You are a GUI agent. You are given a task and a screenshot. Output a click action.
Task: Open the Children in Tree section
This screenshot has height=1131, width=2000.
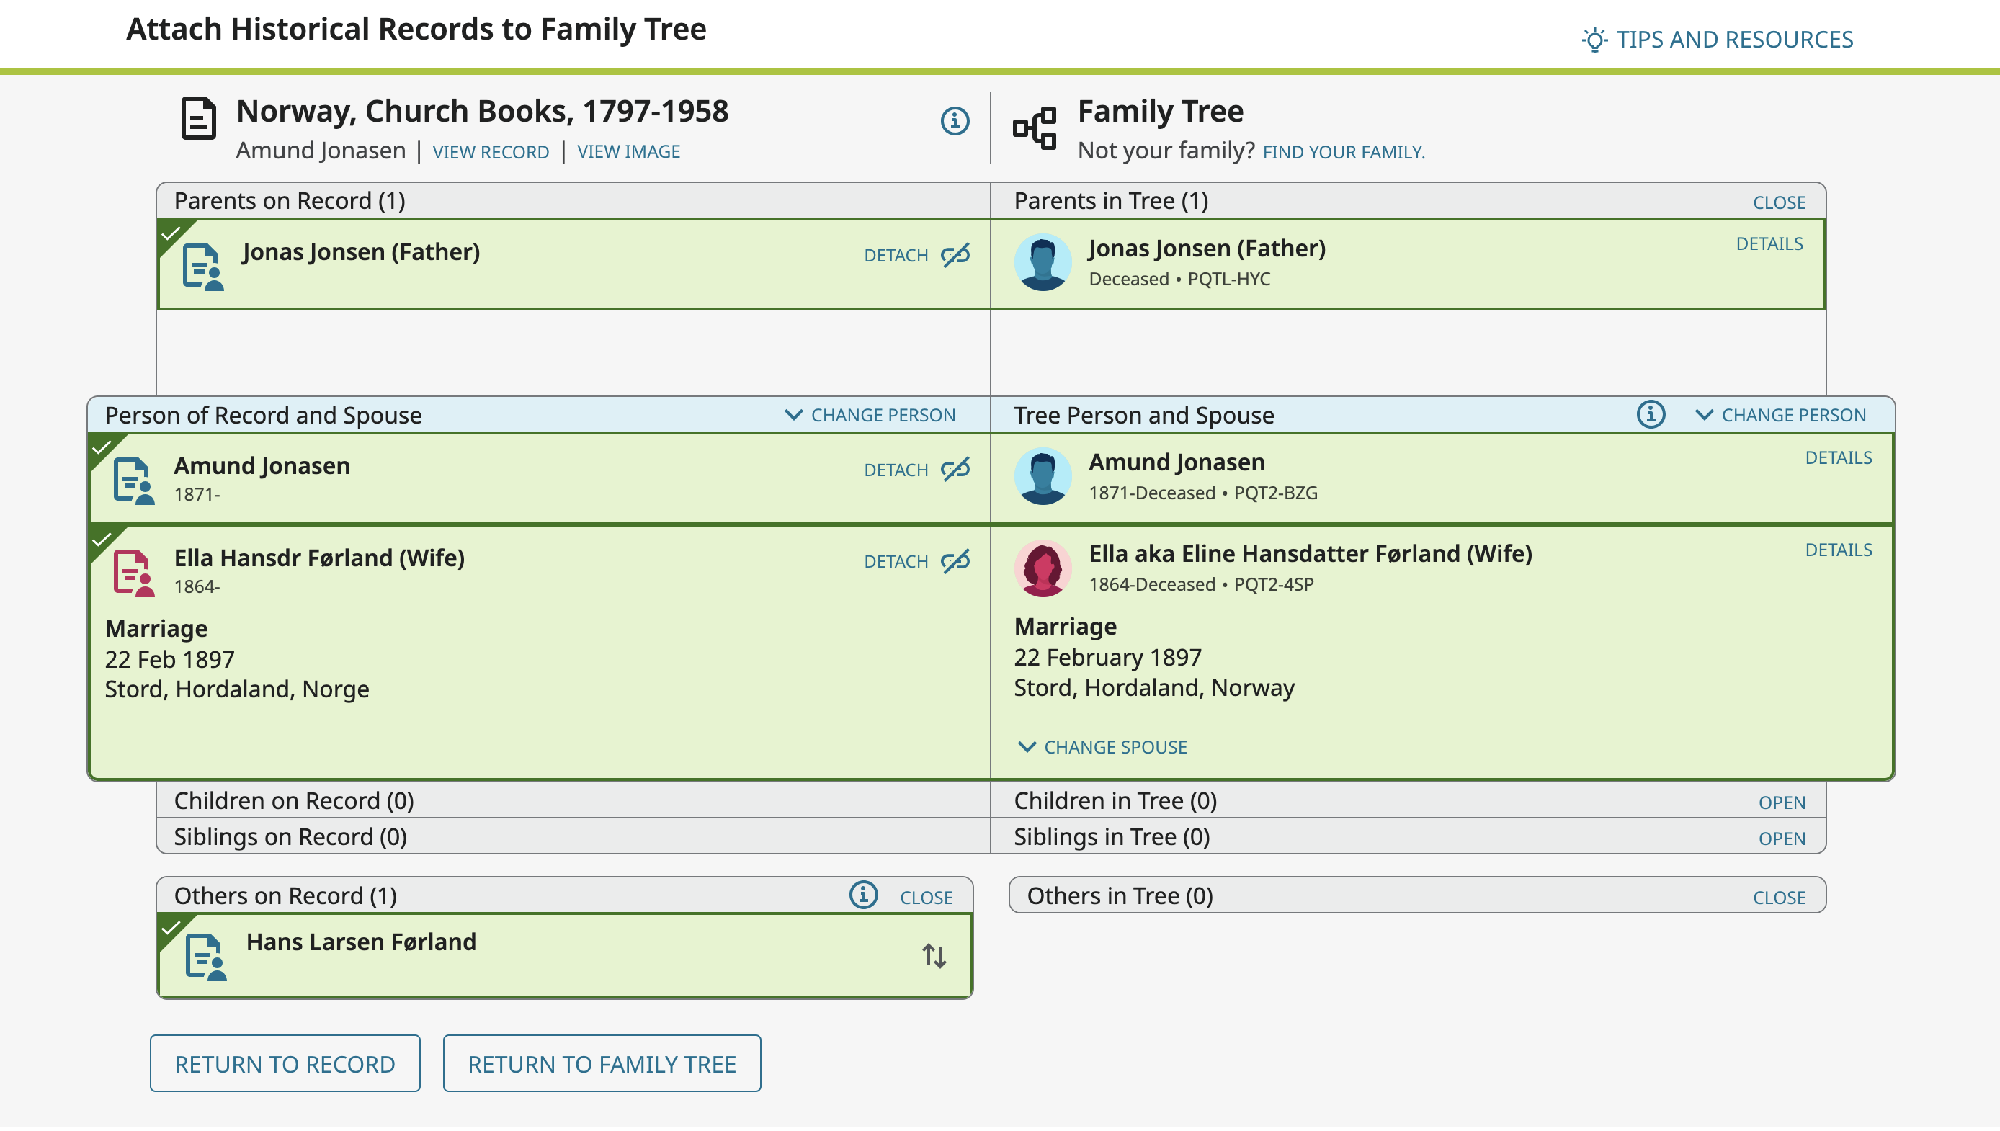coord(1782,803)
